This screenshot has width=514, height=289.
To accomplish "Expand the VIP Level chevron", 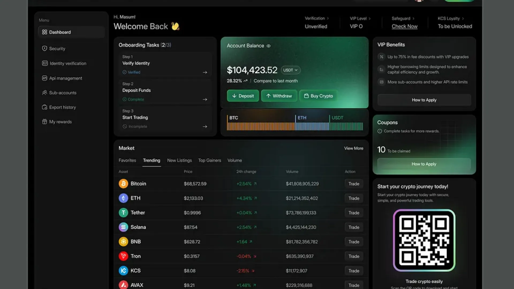I will point(370,18).
